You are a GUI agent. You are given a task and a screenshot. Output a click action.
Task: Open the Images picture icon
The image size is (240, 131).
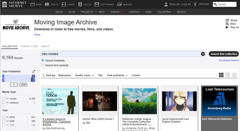click(x=119, y=4)
